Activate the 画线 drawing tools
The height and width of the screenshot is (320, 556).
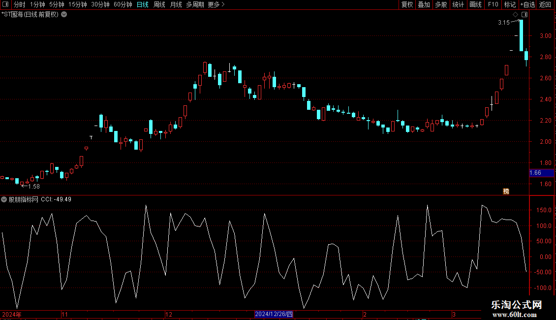(475, 4)
